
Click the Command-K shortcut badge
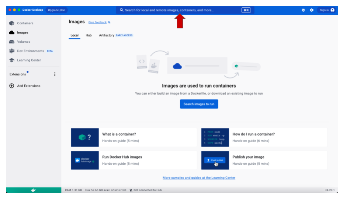point(246,10)
